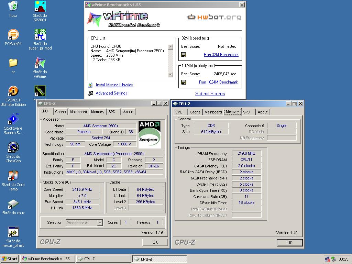Select the Skrót do SP2004 desktop shortcut

[40, 6]
